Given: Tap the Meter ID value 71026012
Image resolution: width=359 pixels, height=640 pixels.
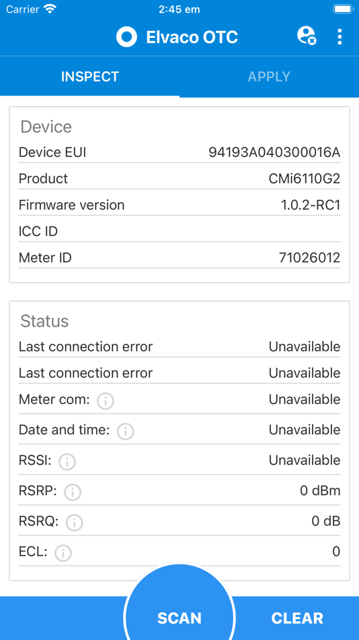Looking at the screenshot, I should click(x=310, y=257).
